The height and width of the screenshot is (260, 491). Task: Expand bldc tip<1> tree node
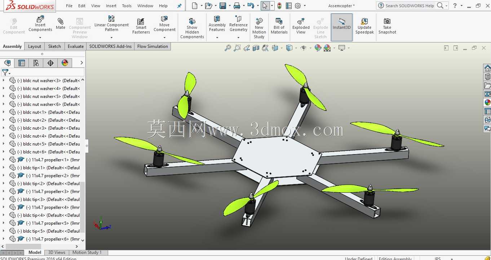tap(4, 168)
